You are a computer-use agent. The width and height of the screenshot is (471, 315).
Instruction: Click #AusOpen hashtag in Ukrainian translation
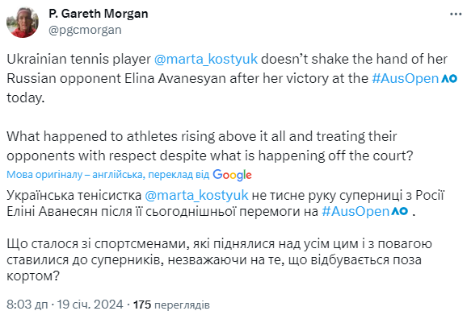pyautogui.click(x=355, y=212)
